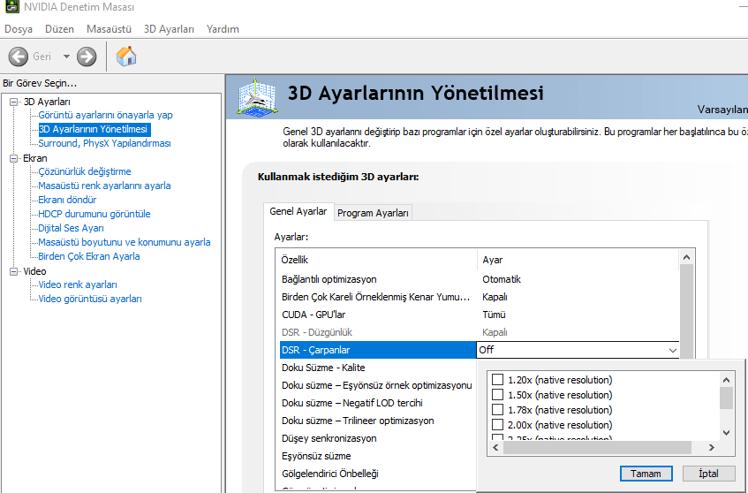748x493 pixels.
Task: Select Doku süzme – Negatif LOD tercihi
Action: [x=378, y=403]
